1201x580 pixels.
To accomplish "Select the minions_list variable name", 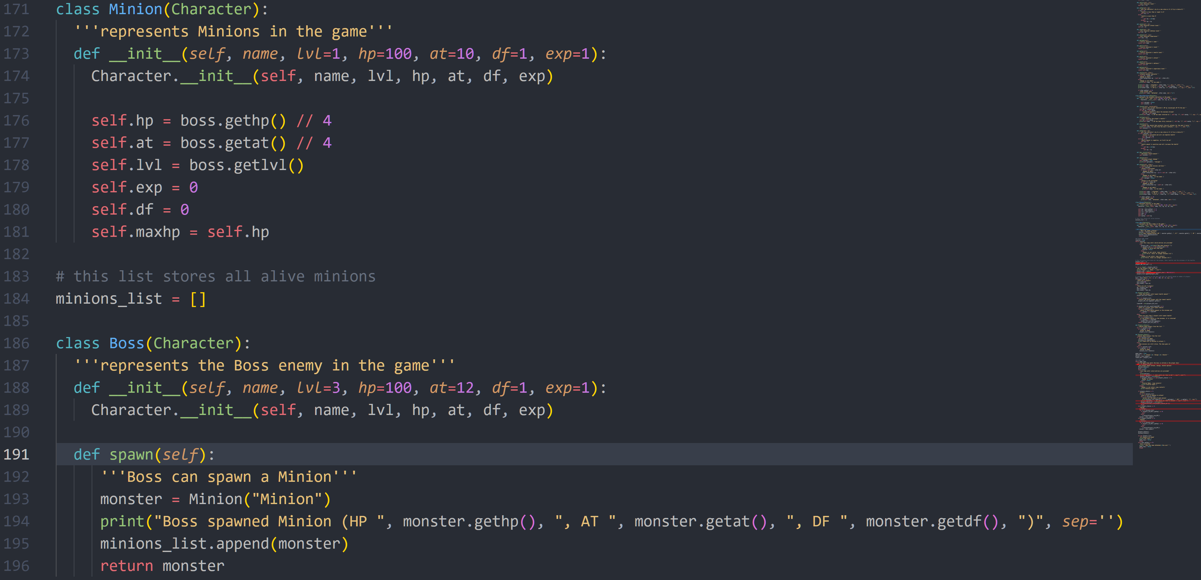I will coord(109,298).
